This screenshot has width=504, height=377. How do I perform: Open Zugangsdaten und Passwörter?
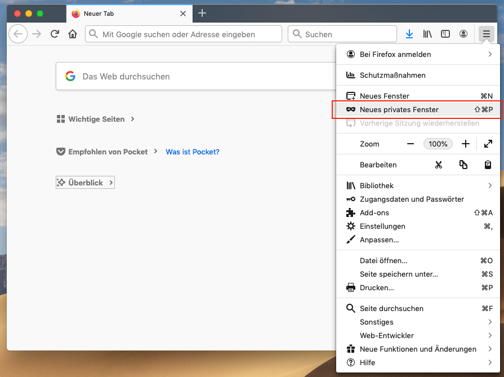[x=418, y=199]
